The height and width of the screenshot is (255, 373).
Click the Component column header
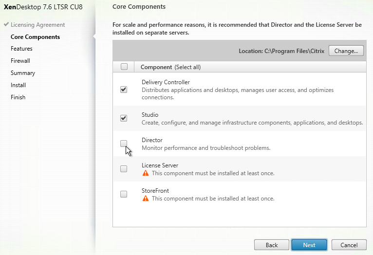(x=156, y=67)
